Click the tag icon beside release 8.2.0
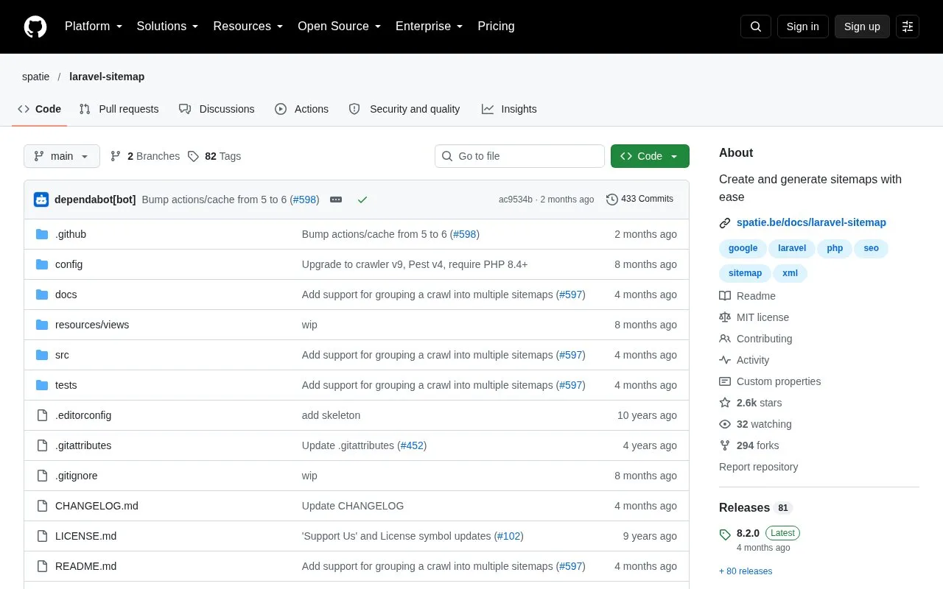The height and width of the screenshot is (589, 943). (x=725, y=534)
